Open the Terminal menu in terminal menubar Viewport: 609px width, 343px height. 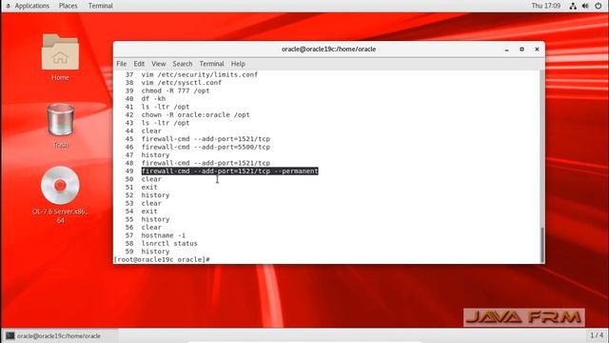tap(211, 64)
